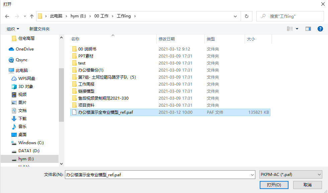The width and height of the screenshot is (328, 193).
Task: Select 此电脑 in the sidebar
Action: point(18,71)
